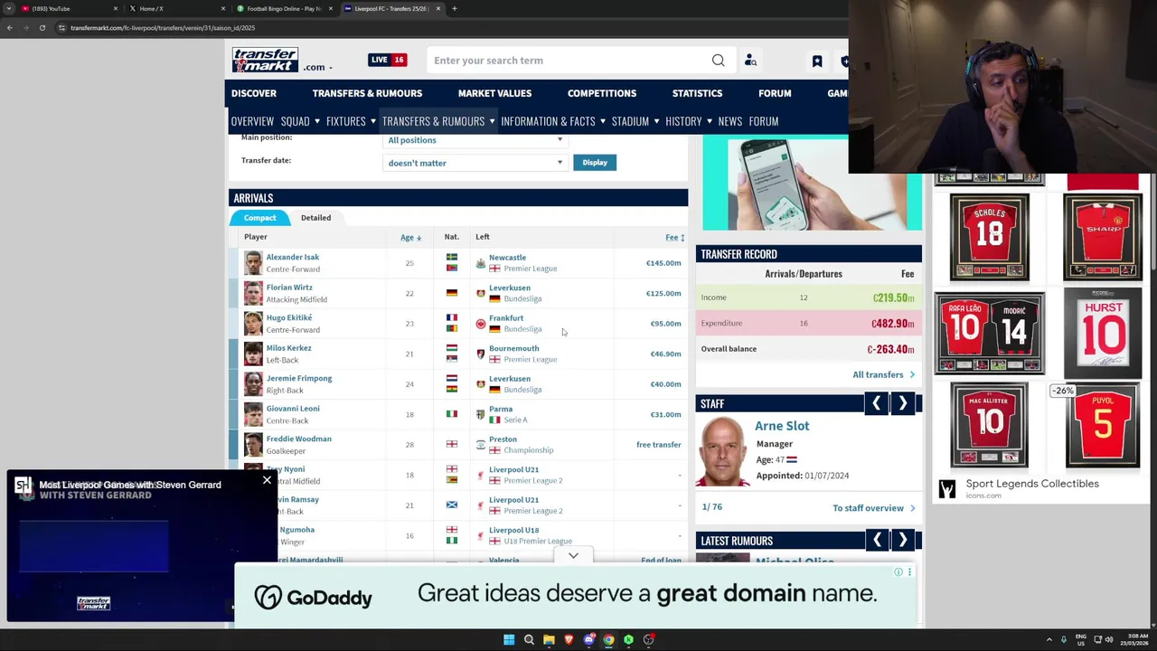
Task: Sort arrivals table by Fee
Action: click(674, 237)
